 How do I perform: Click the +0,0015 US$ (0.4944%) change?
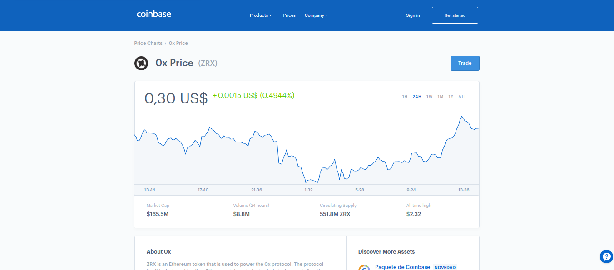tap(253, 95)
